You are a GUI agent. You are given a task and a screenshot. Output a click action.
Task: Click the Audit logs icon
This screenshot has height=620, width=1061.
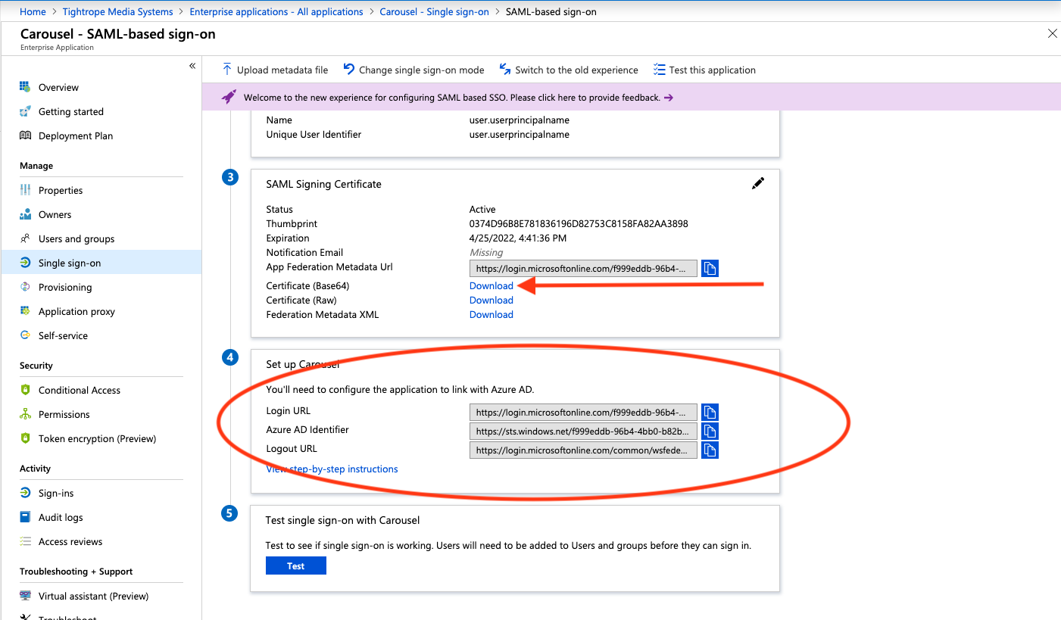click(25, 517)
